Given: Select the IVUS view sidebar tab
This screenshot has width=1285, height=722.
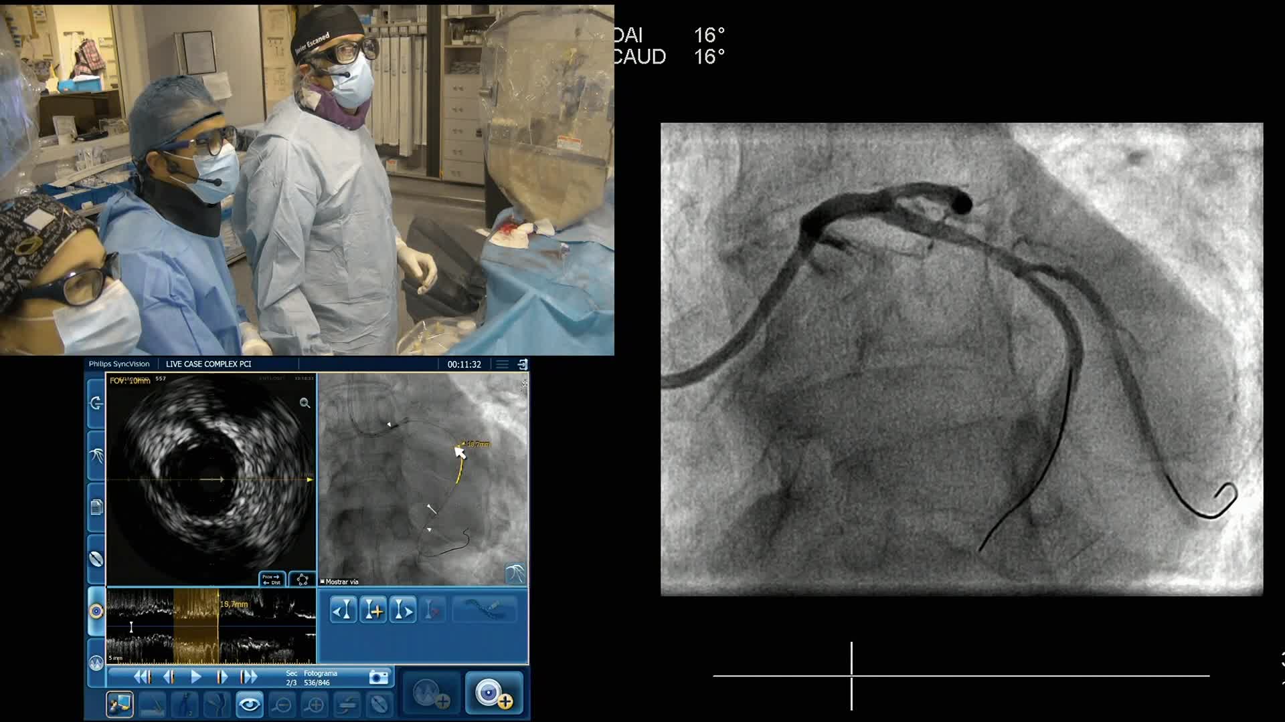Looking at the screenshot, I should click(96, 611).
